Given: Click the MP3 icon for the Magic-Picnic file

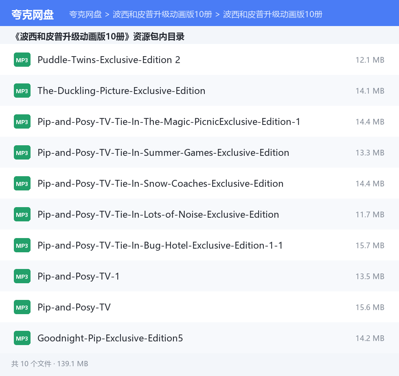Looking at the screenshot, I should tap(22, 122).
